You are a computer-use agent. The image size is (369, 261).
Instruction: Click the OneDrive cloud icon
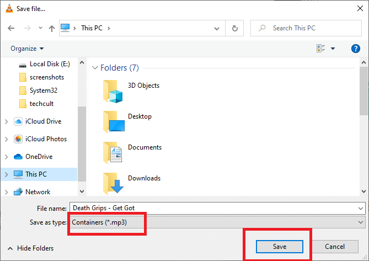coord(18,157)
